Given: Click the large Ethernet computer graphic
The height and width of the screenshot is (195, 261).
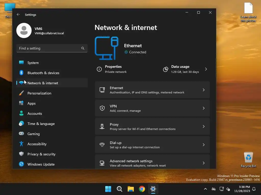Looking at the screenshot, I should [x=107, y=48].
